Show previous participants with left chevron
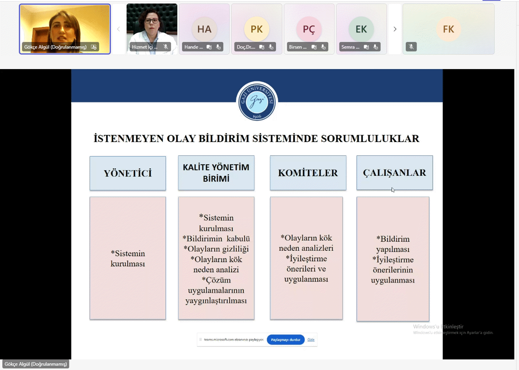519x370 pixels. (119, 29)
